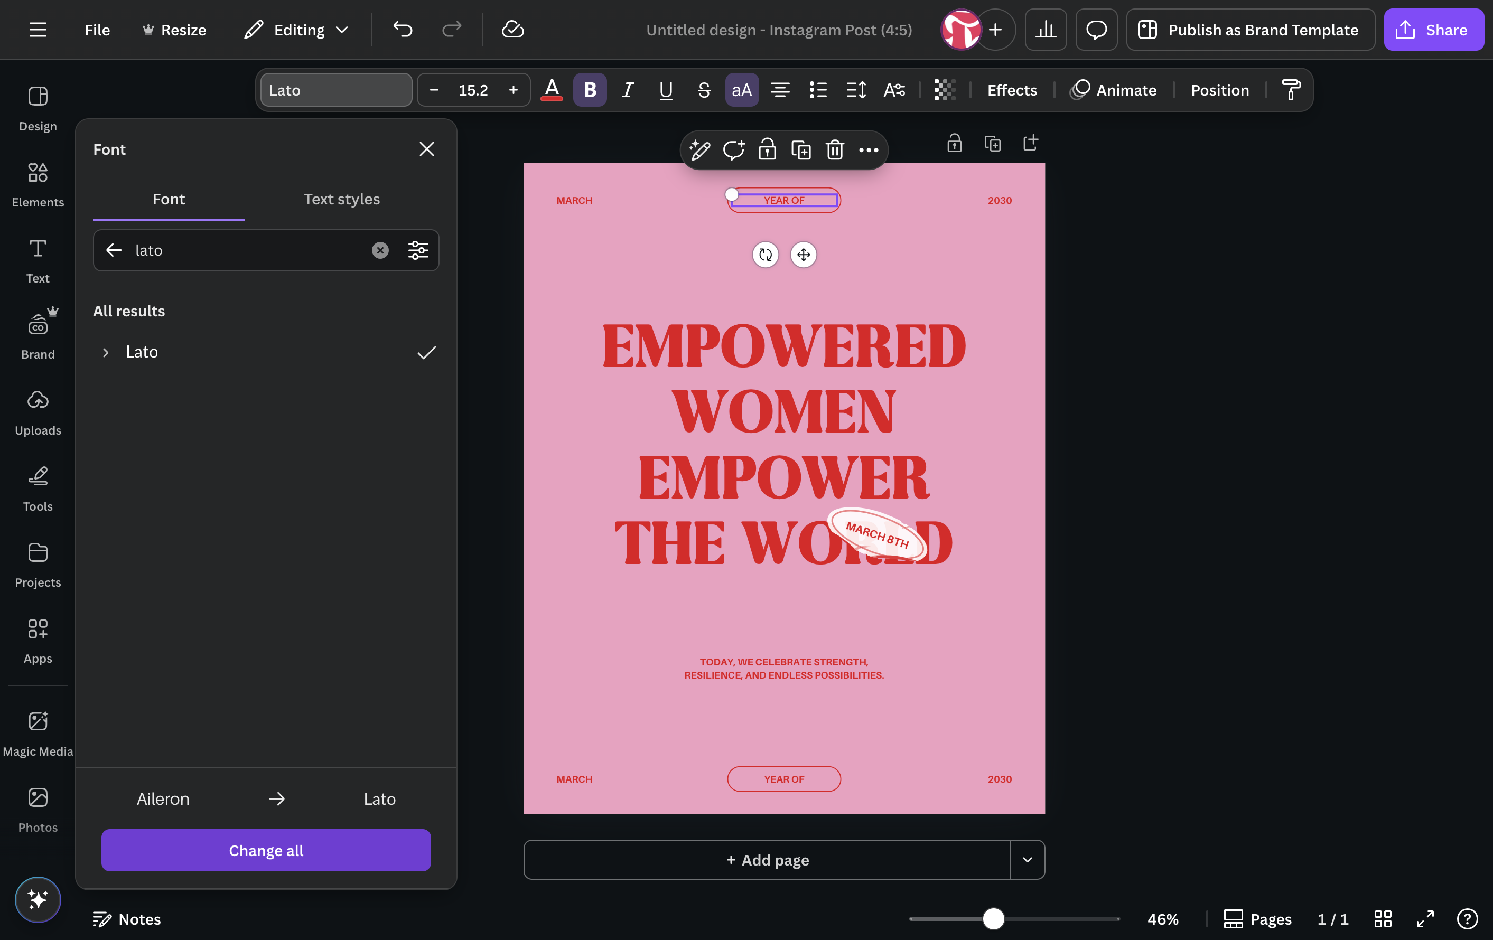Open font filter settings icon
The width and height of the screenshot is (1493, 940).
tap(418, 250)
